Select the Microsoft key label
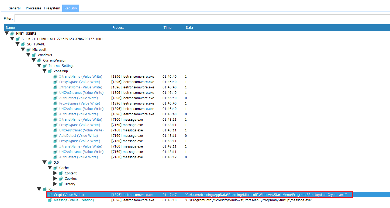The image size is (390, 208). (39, 49)
